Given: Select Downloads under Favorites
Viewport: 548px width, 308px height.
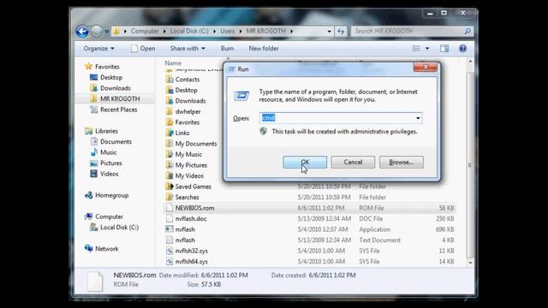Looking at the screenshot, I should [116, 88].
